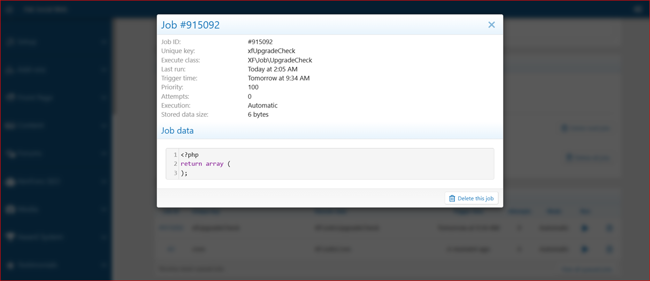Viewport: 650px width, 281px height.
Task: Click the closing ');' code line
Action: (184, 173)
